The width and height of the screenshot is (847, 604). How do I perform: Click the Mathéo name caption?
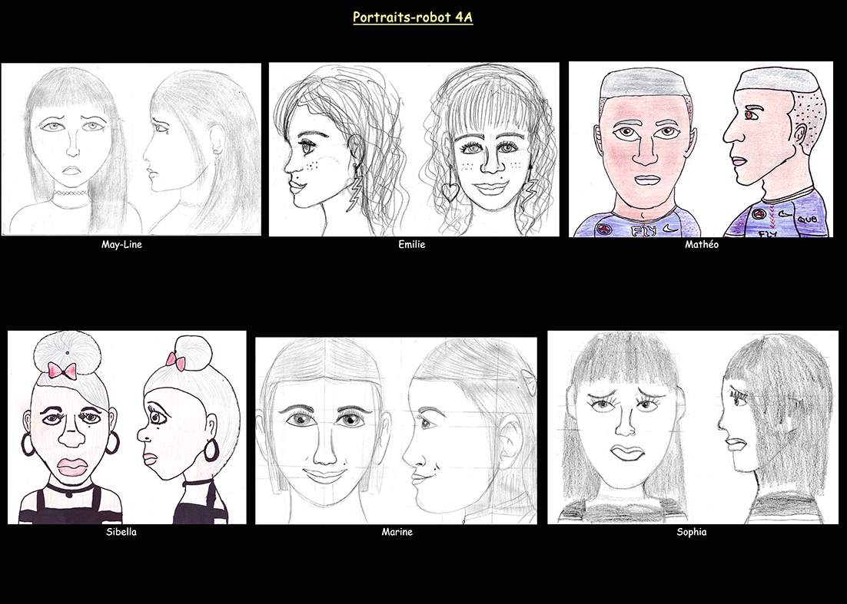point(701,245)
